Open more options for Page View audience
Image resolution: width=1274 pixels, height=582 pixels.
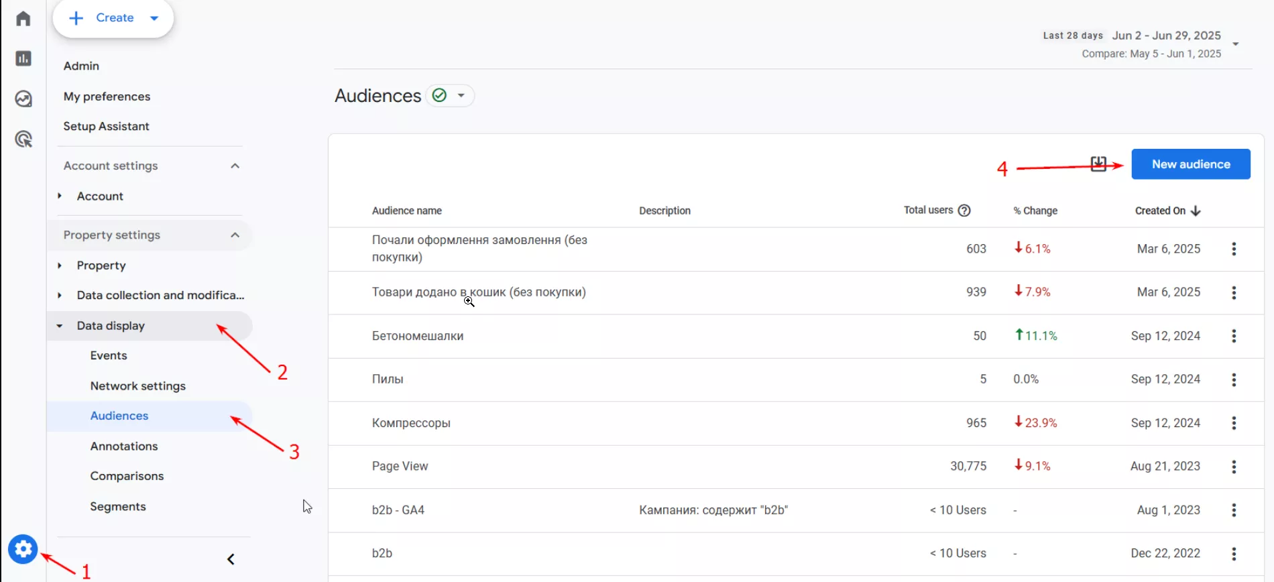[x=1234, y=467]
